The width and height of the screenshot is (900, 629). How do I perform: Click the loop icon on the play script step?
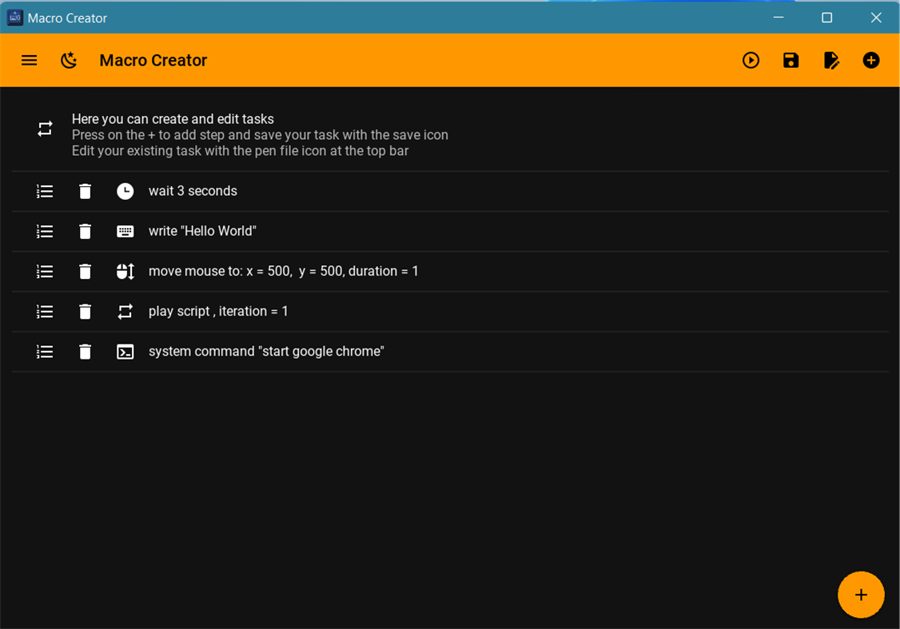point(125,311)
